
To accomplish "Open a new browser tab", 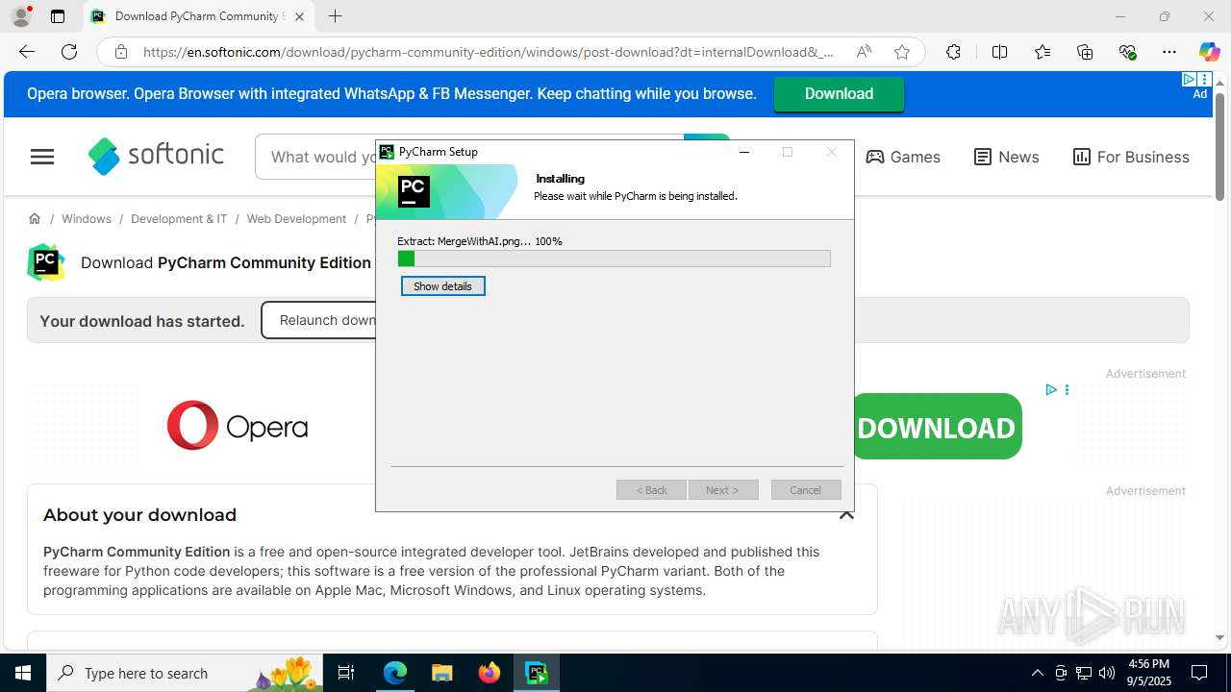I will 335,16.
